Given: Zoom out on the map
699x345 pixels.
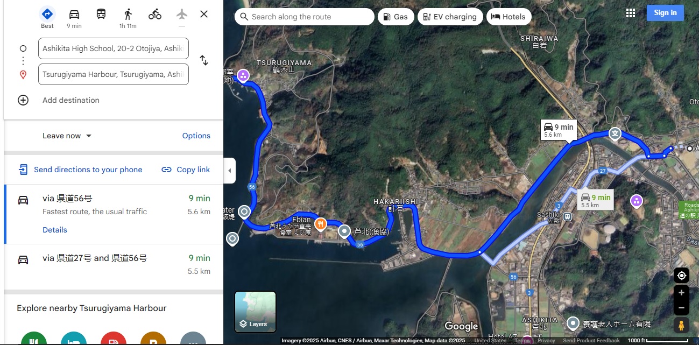Looking at the screenshot, I should point(681,308).
